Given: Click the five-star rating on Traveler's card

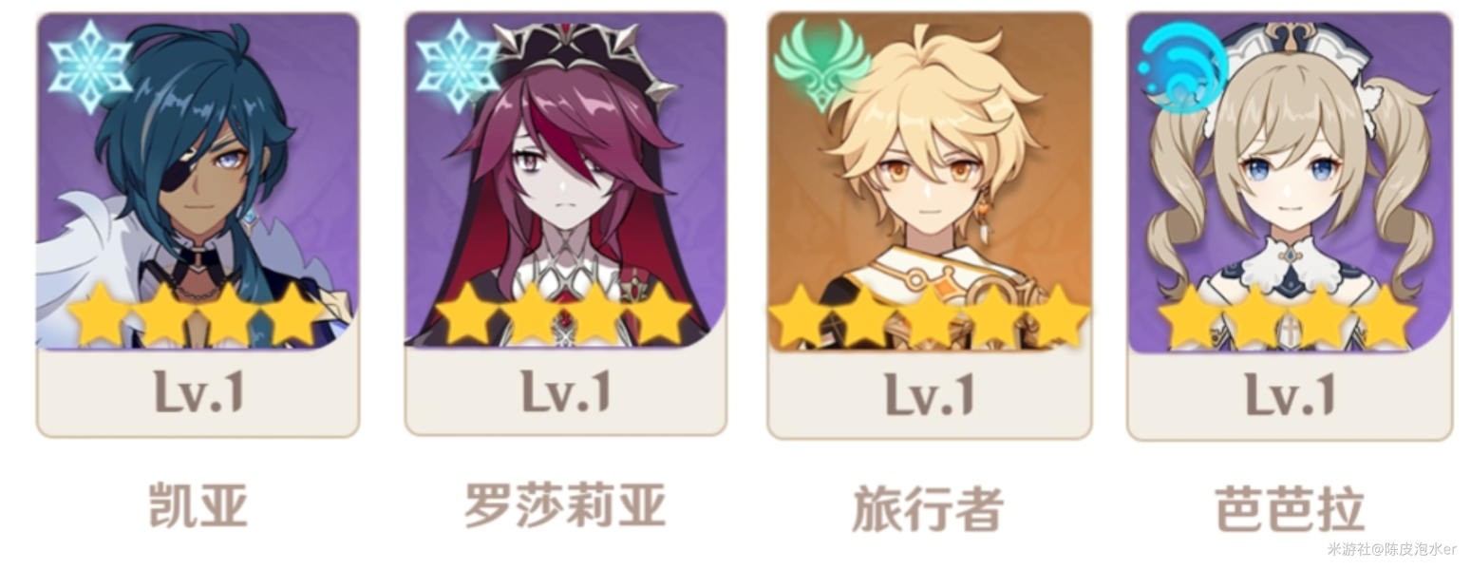Looking at the screenshot, I should click(929, 316).
